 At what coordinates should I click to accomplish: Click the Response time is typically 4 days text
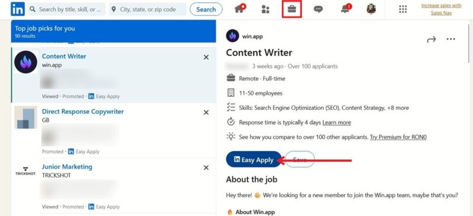(280, 123)
